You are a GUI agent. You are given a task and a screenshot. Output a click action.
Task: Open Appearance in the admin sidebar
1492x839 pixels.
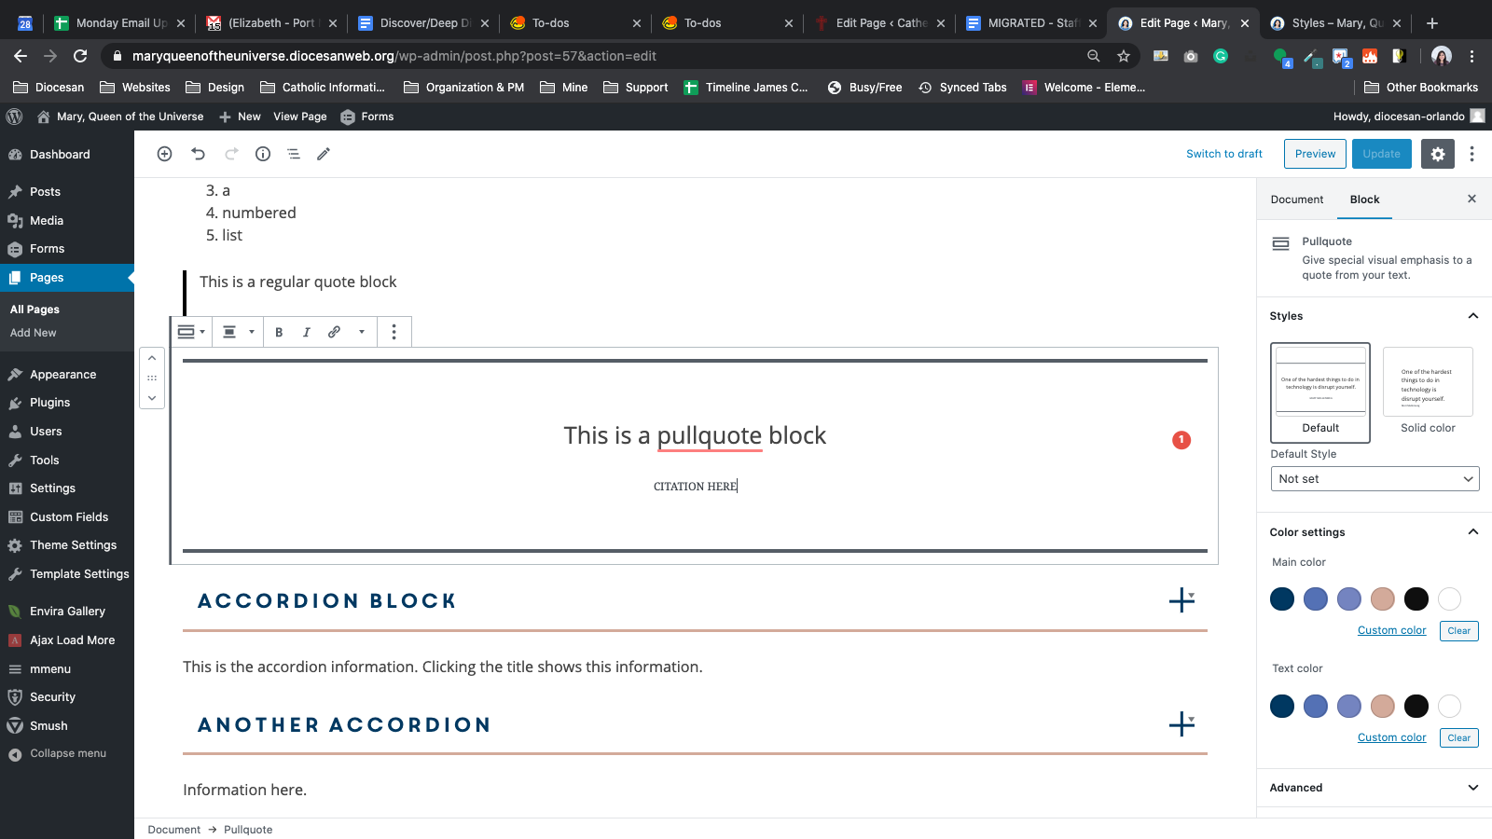coord(62,375)
